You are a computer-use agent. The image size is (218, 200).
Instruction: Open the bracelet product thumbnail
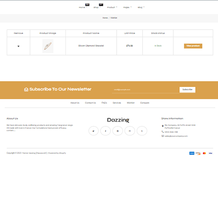pyautogui.click(x=48, y=46)
